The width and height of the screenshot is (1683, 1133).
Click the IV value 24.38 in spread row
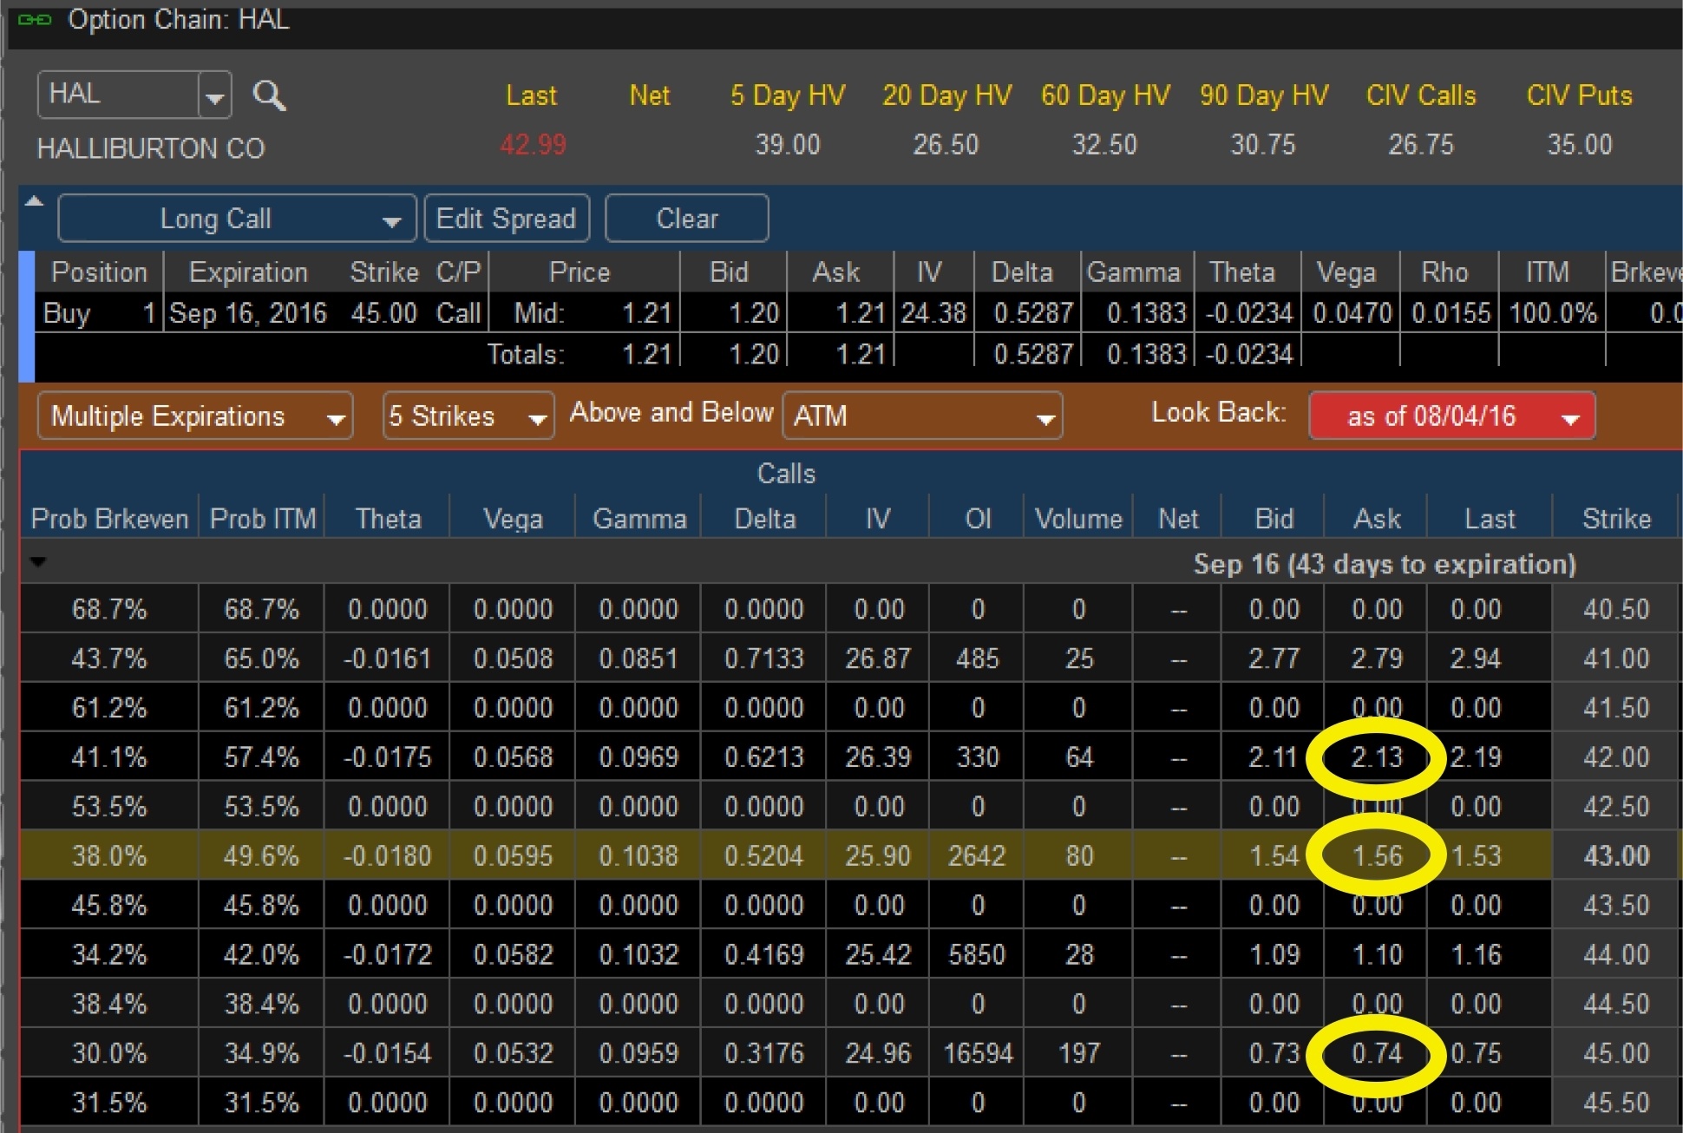(933, 313)
